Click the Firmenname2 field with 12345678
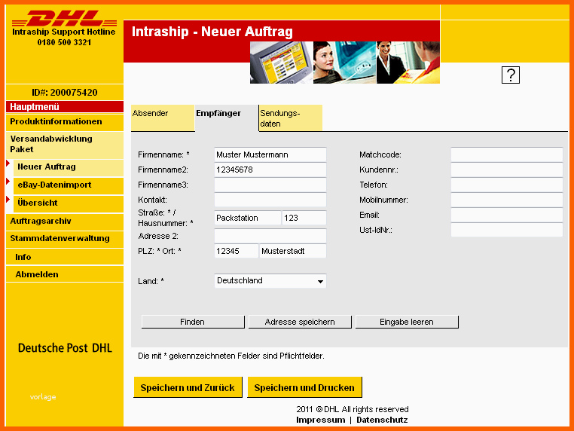574x431 pixels. pyautogui.click(x=270, y=170)
